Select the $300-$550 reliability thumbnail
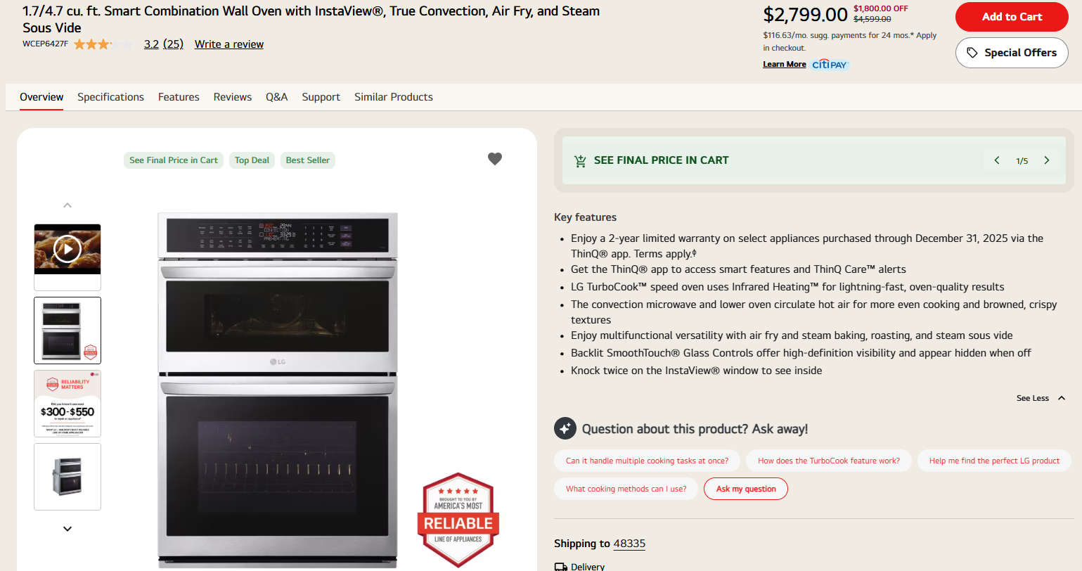 (x=67, y=404)
